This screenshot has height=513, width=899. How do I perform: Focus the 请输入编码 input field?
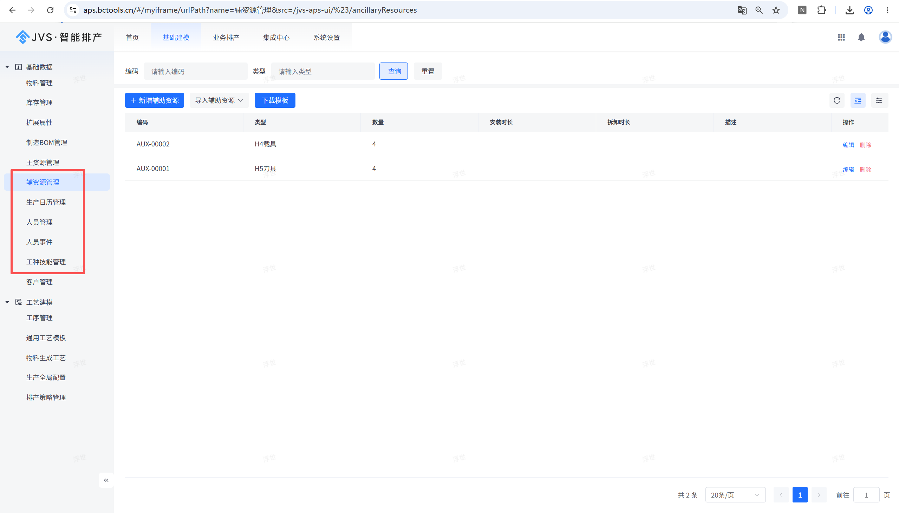pos(196,72)
